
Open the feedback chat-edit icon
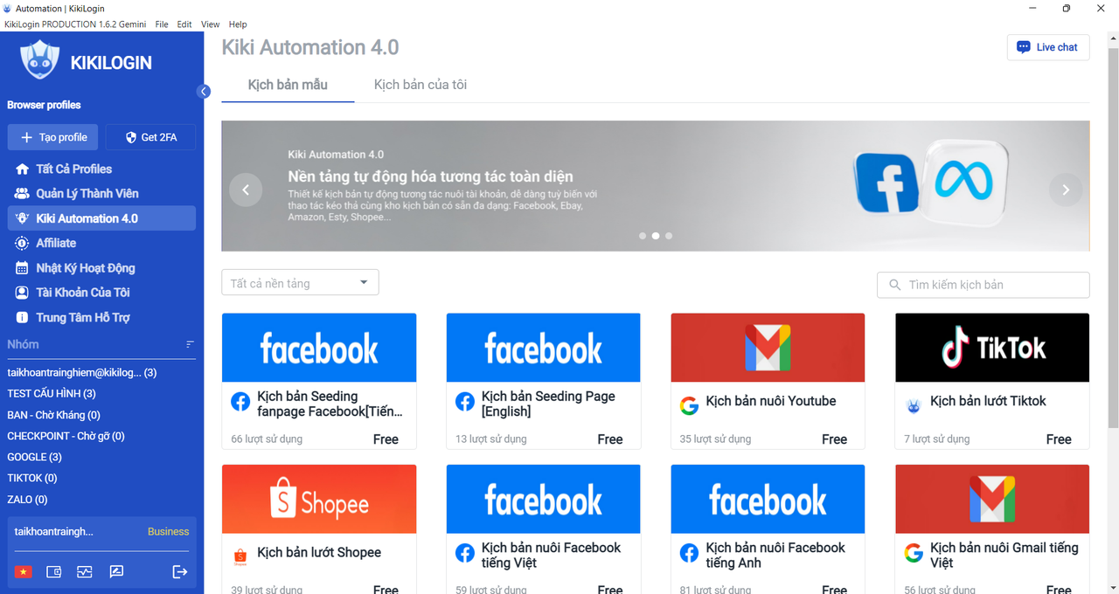tap(116, 572)
